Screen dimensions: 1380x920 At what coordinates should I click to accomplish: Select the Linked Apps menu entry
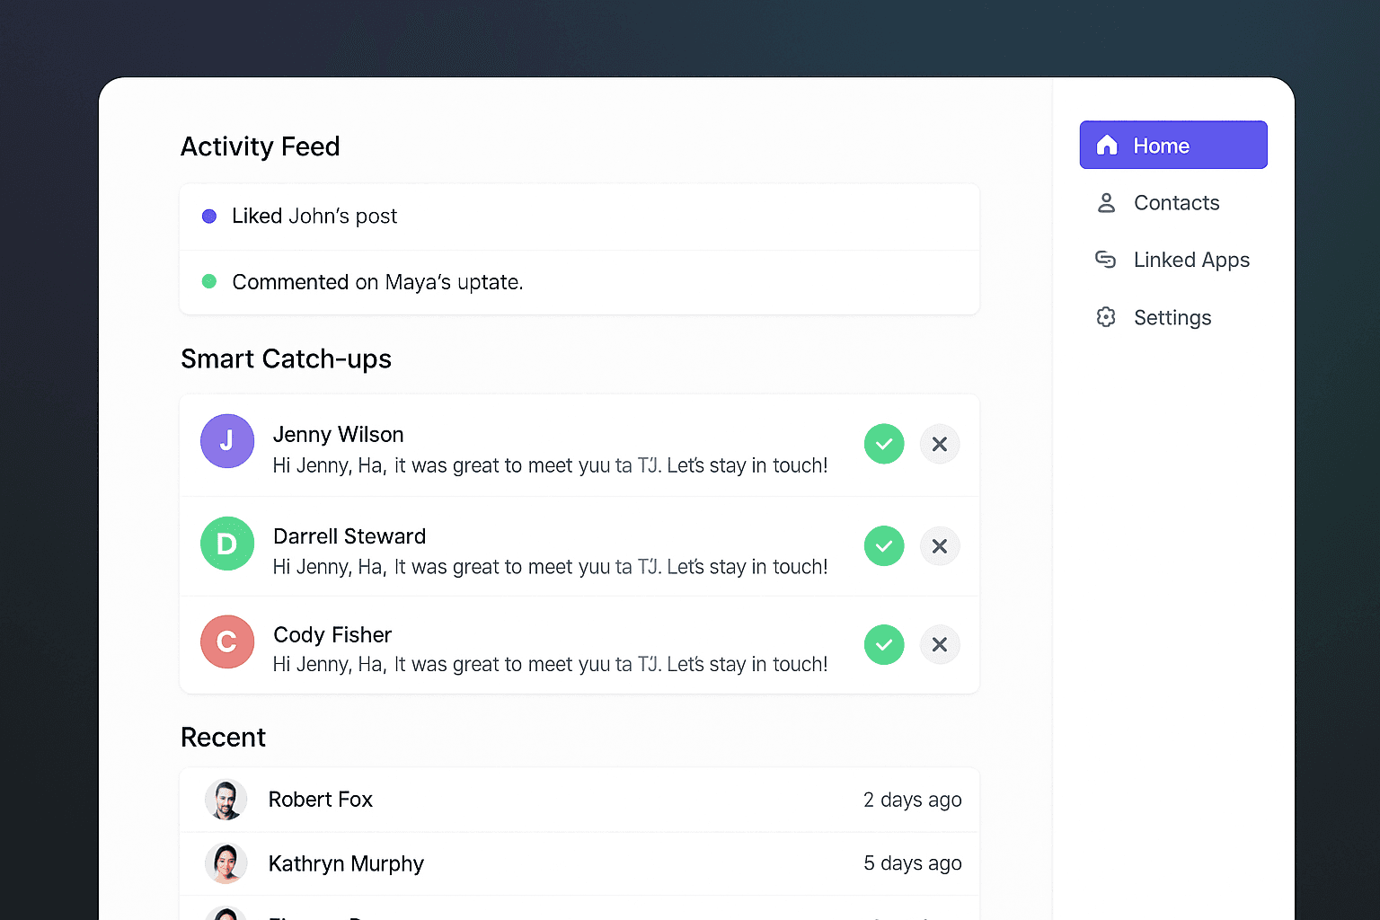point(1191,259)
